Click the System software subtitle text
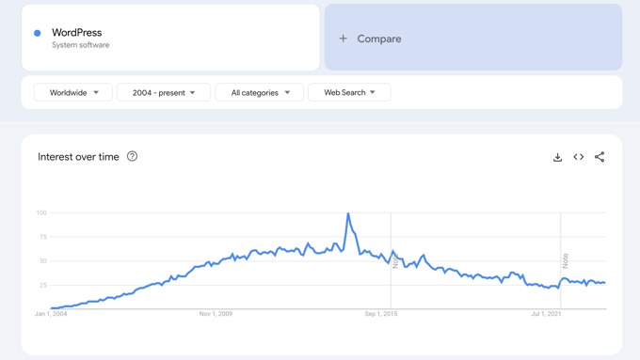 pyautogui.click(x=80, y=45)
